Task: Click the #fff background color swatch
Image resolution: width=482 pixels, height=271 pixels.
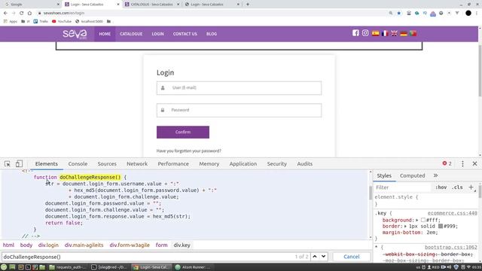Action: (x=423, y=220)
